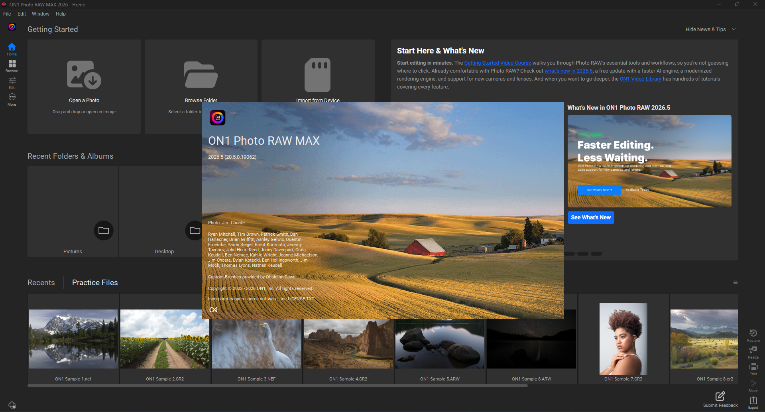
Task: Click the Import from Device icon
Action: click(318, 75)
